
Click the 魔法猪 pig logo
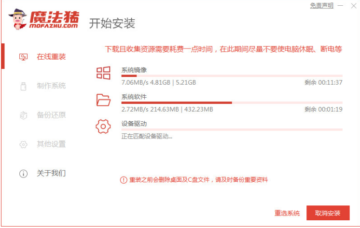point(17,19)
